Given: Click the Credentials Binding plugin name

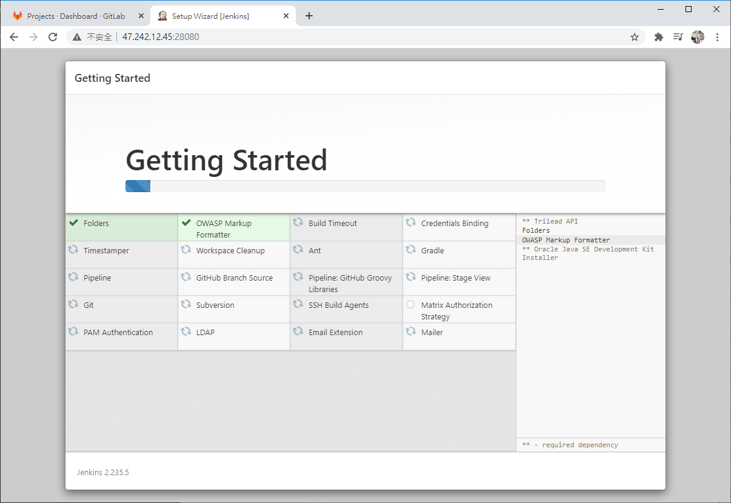Looking at the screenshot, I should click(x=455, y=223).
